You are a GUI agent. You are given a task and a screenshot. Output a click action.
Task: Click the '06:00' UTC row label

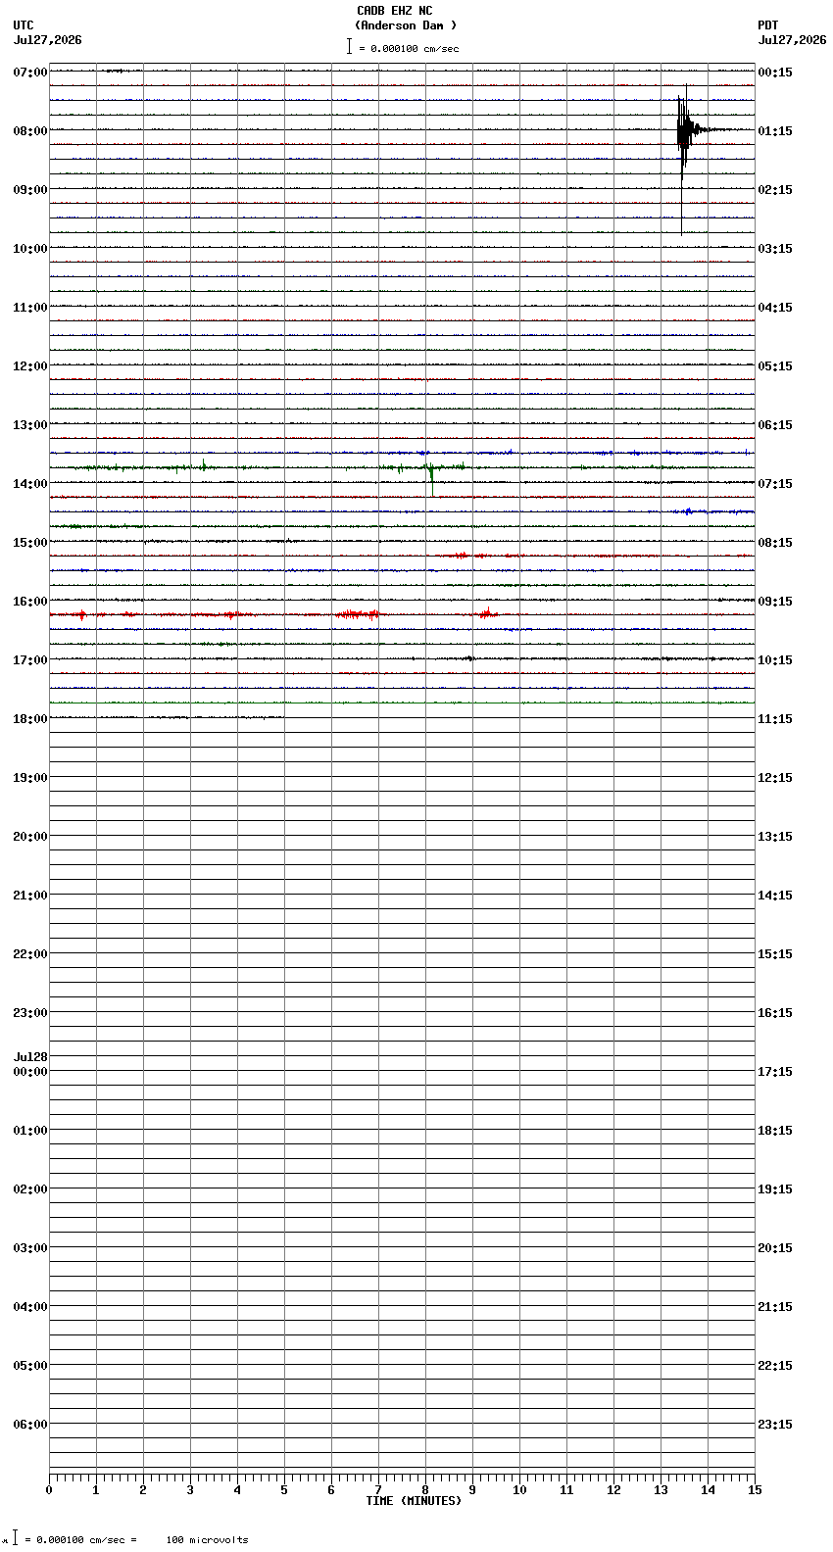pos(30,1425)
